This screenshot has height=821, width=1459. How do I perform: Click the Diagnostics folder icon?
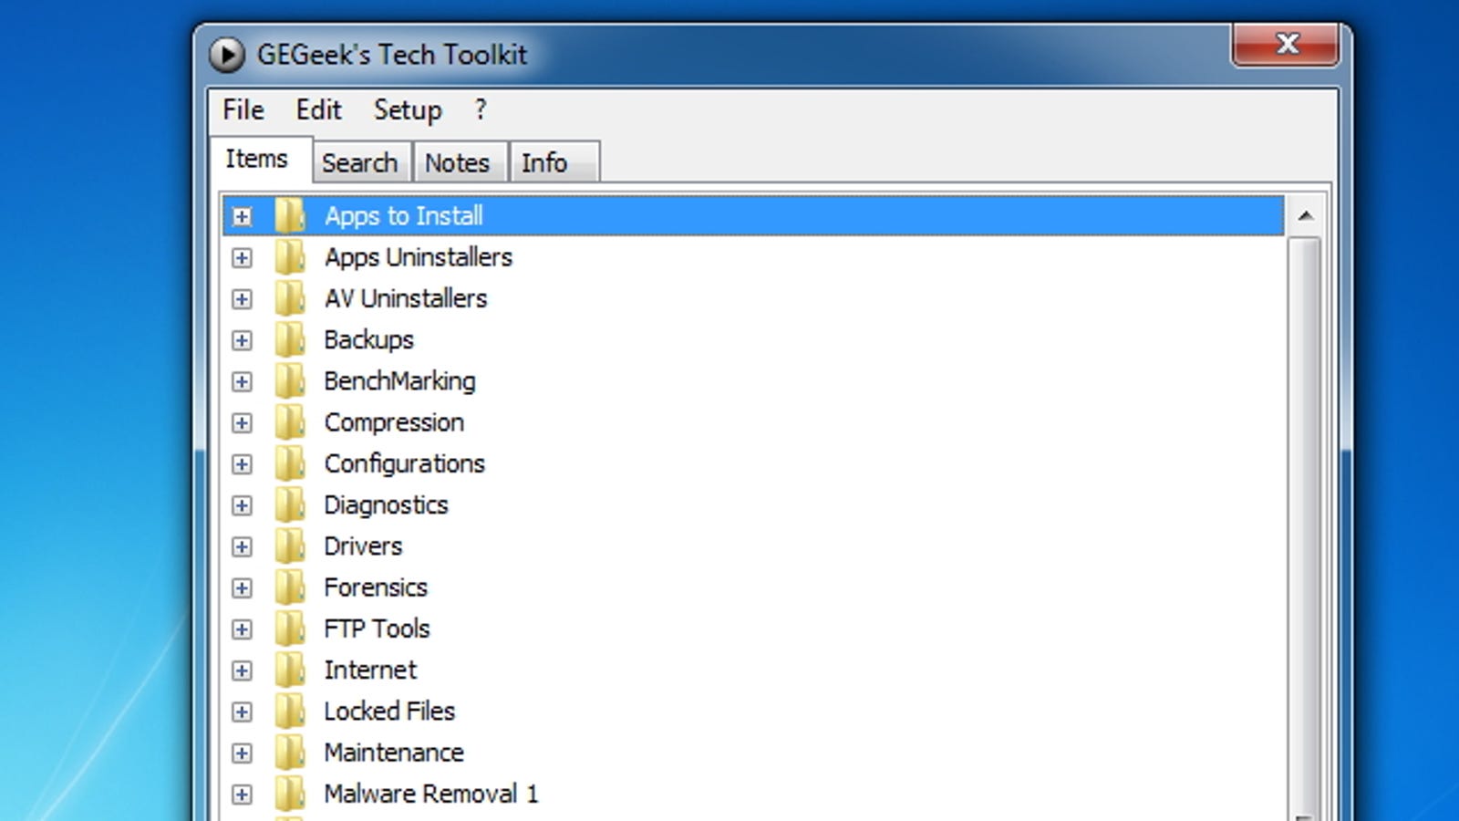tap(290, 505)
